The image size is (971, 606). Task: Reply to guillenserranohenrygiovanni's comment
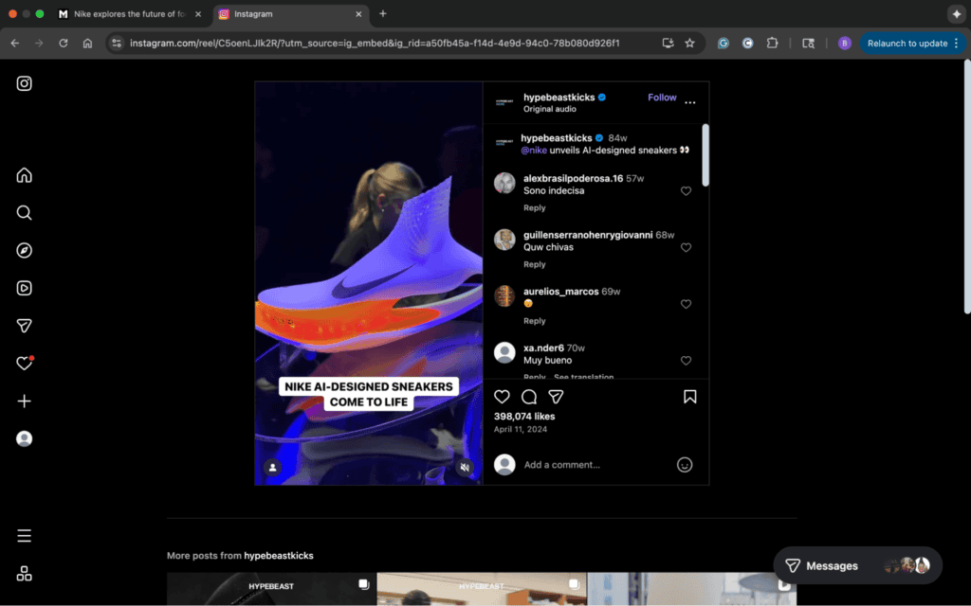535,264
